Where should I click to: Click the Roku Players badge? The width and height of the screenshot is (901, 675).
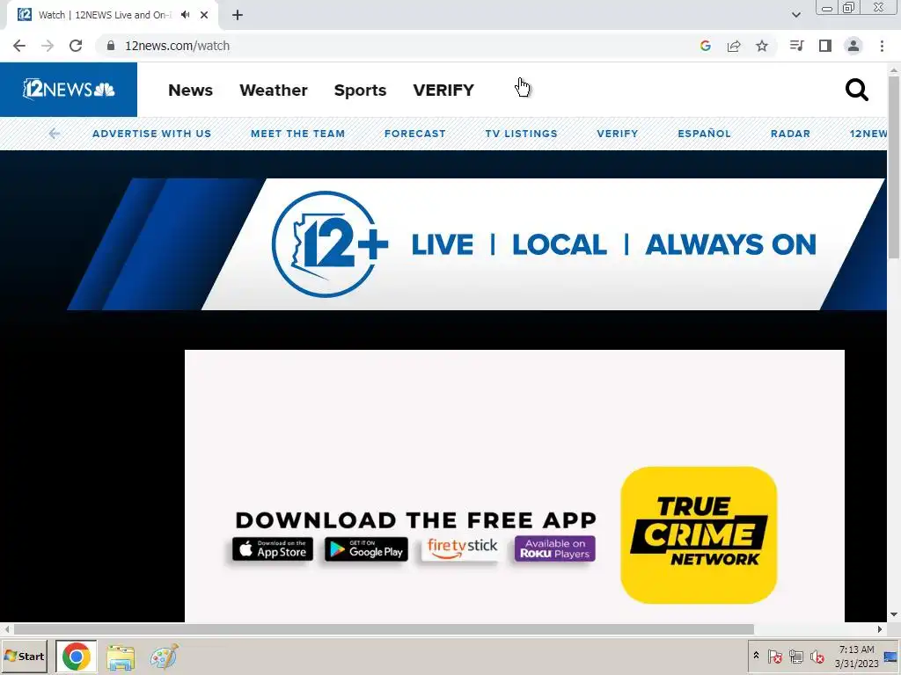pos(554,548)
